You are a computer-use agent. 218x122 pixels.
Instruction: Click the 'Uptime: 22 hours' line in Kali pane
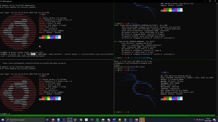click(172, 81)
